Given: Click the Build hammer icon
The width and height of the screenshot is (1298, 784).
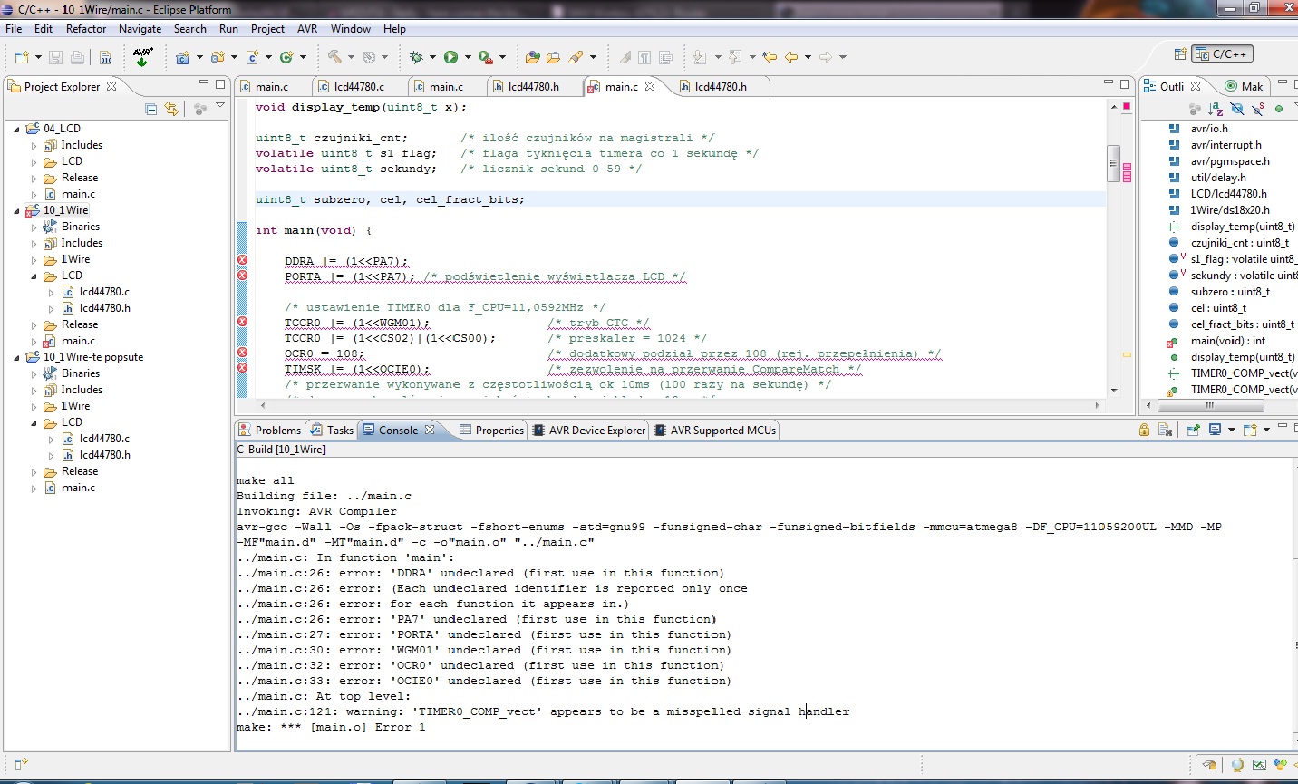Looking at the screenshot, I should click(334, 56).
